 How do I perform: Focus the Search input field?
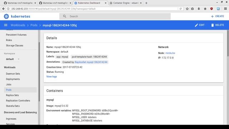(x=115, y=16)
